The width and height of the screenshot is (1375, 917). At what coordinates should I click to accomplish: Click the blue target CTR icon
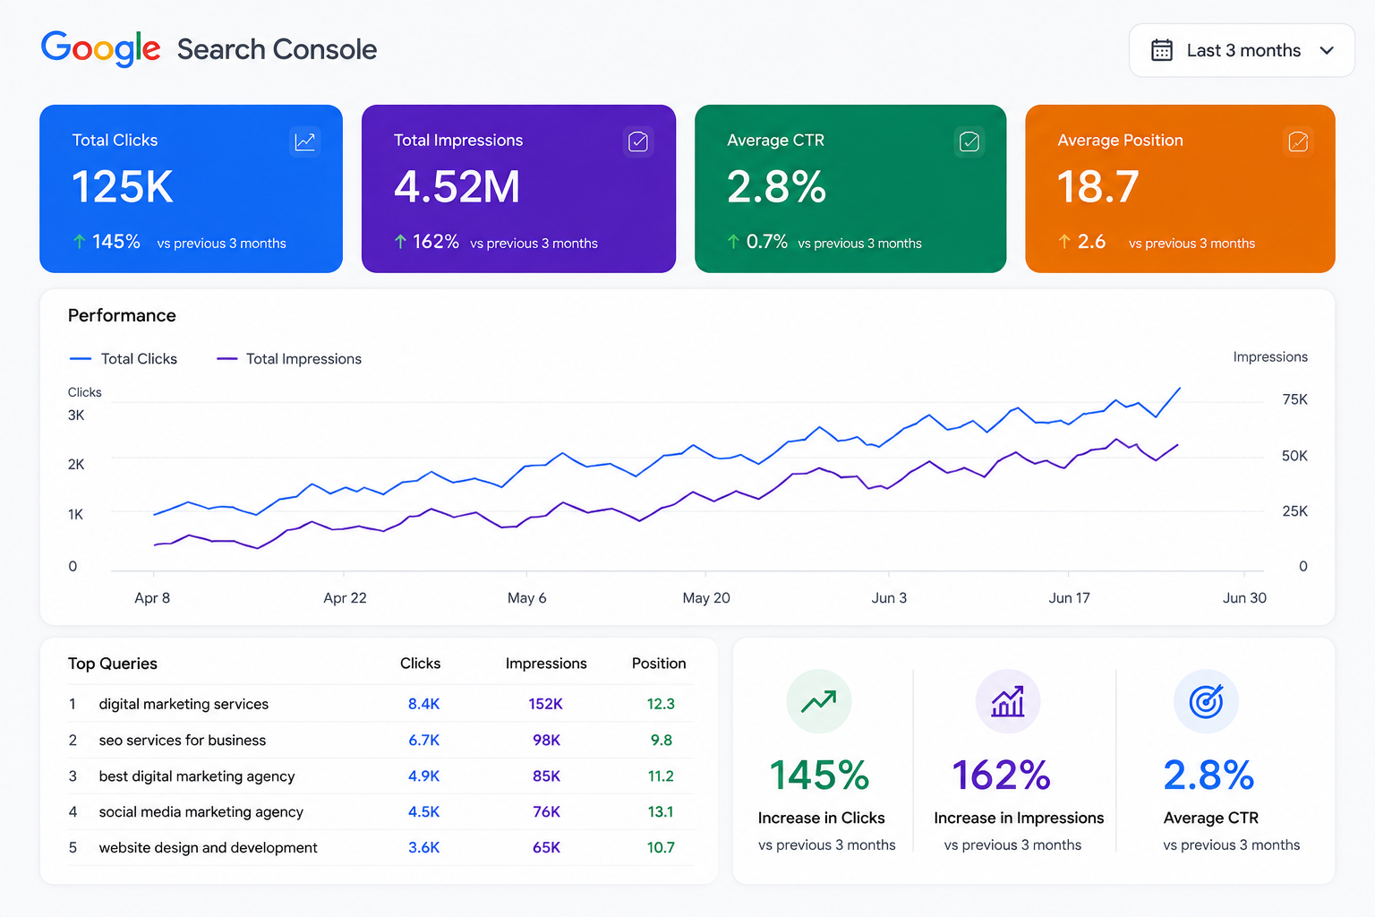1206,701
